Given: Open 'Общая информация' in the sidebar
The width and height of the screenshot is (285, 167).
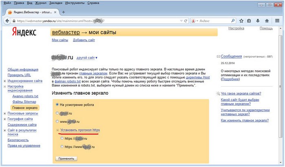Looking at the screenshot, I should [23, 69].
